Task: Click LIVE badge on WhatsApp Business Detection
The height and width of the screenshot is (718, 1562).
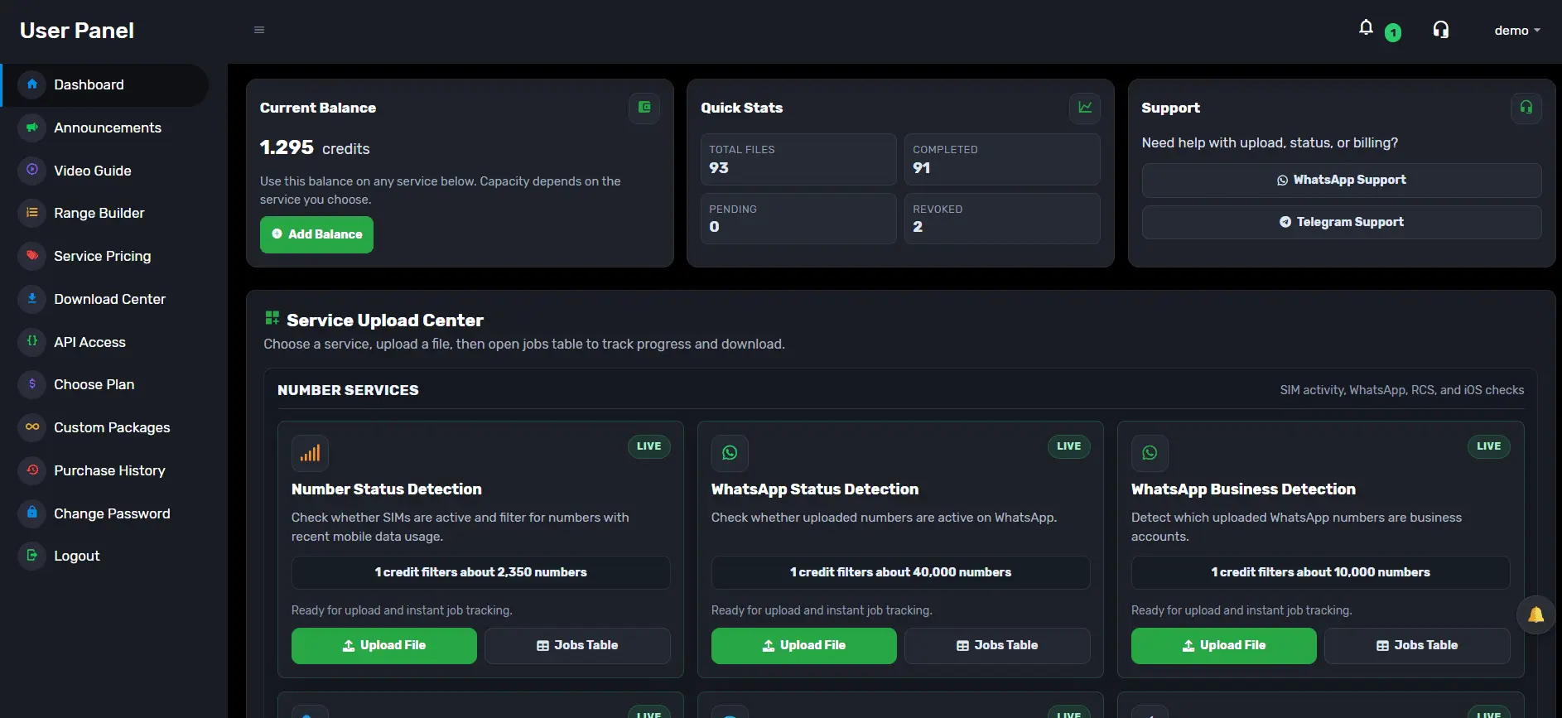Action: click(x=1488, y=446)
